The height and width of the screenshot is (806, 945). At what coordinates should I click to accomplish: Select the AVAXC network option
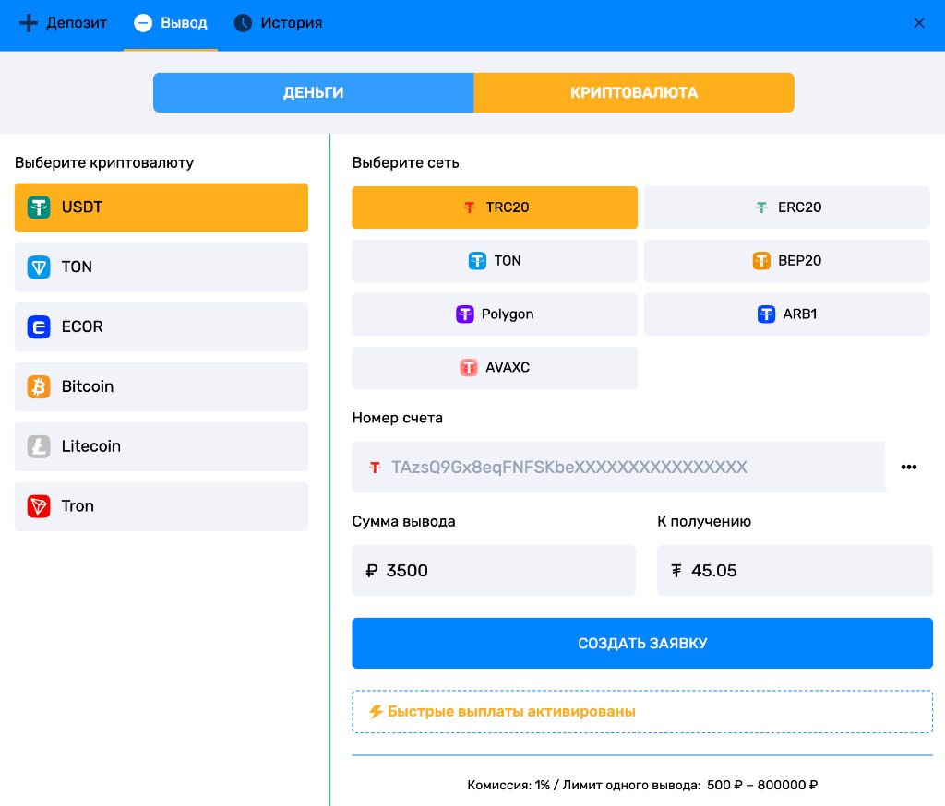pyautogui.click(x=495, y=368)
